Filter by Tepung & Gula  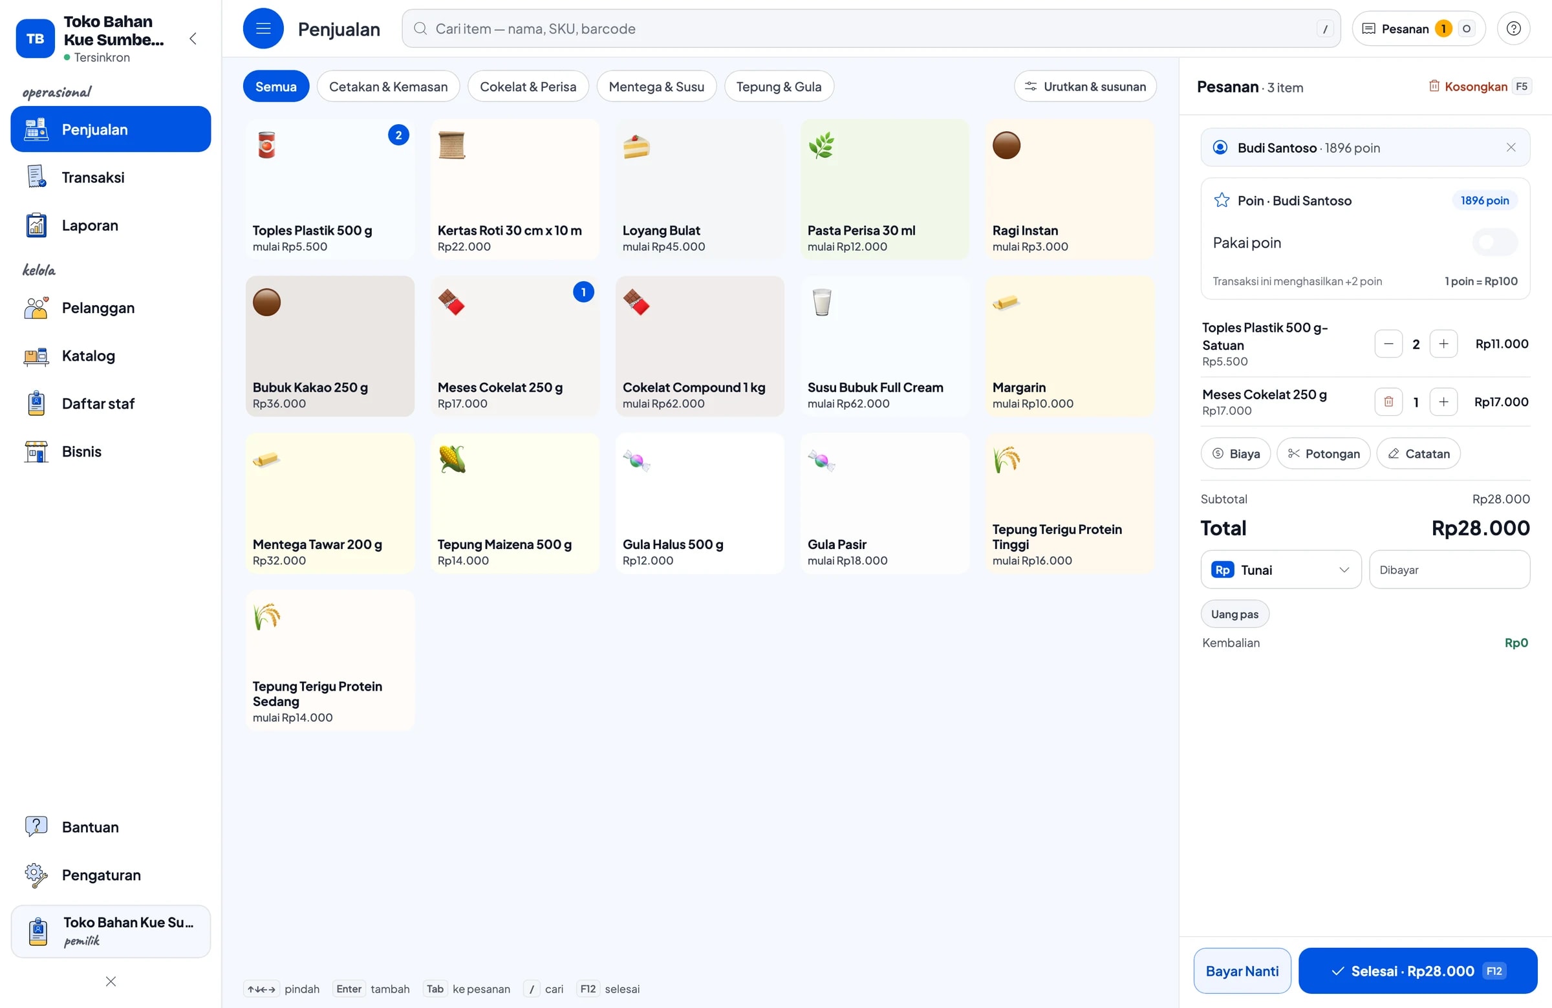779,87
